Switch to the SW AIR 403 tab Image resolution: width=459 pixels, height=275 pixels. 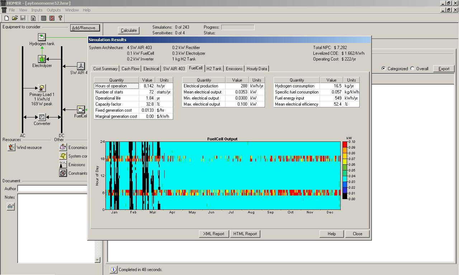(174, 69)
